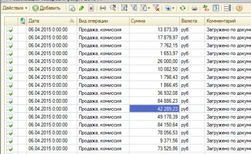251x154 pixels.
Task: Click the highlighted sum cell 42 289,23
Action: (154, 109)
